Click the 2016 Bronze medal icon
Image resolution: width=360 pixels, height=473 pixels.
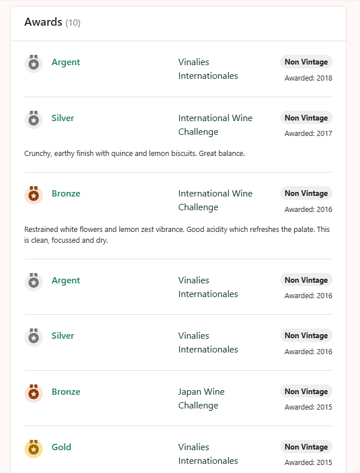34,194
